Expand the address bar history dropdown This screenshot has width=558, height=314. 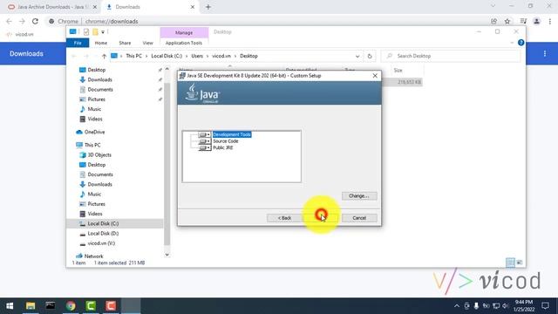(x=357, y=56)
